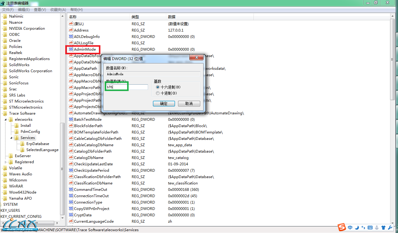Click the 数值名称 field showing AdminMode
Viewport: 398px width, 233px height.
pos(153,74)
